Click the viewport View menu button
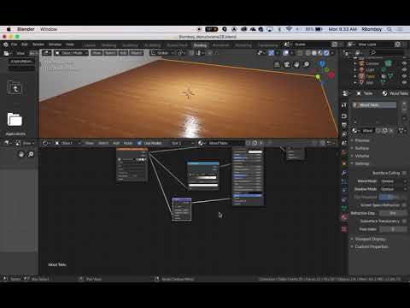Image resolution: width=410 pixels, height=308 pixels. coord(97,53)
